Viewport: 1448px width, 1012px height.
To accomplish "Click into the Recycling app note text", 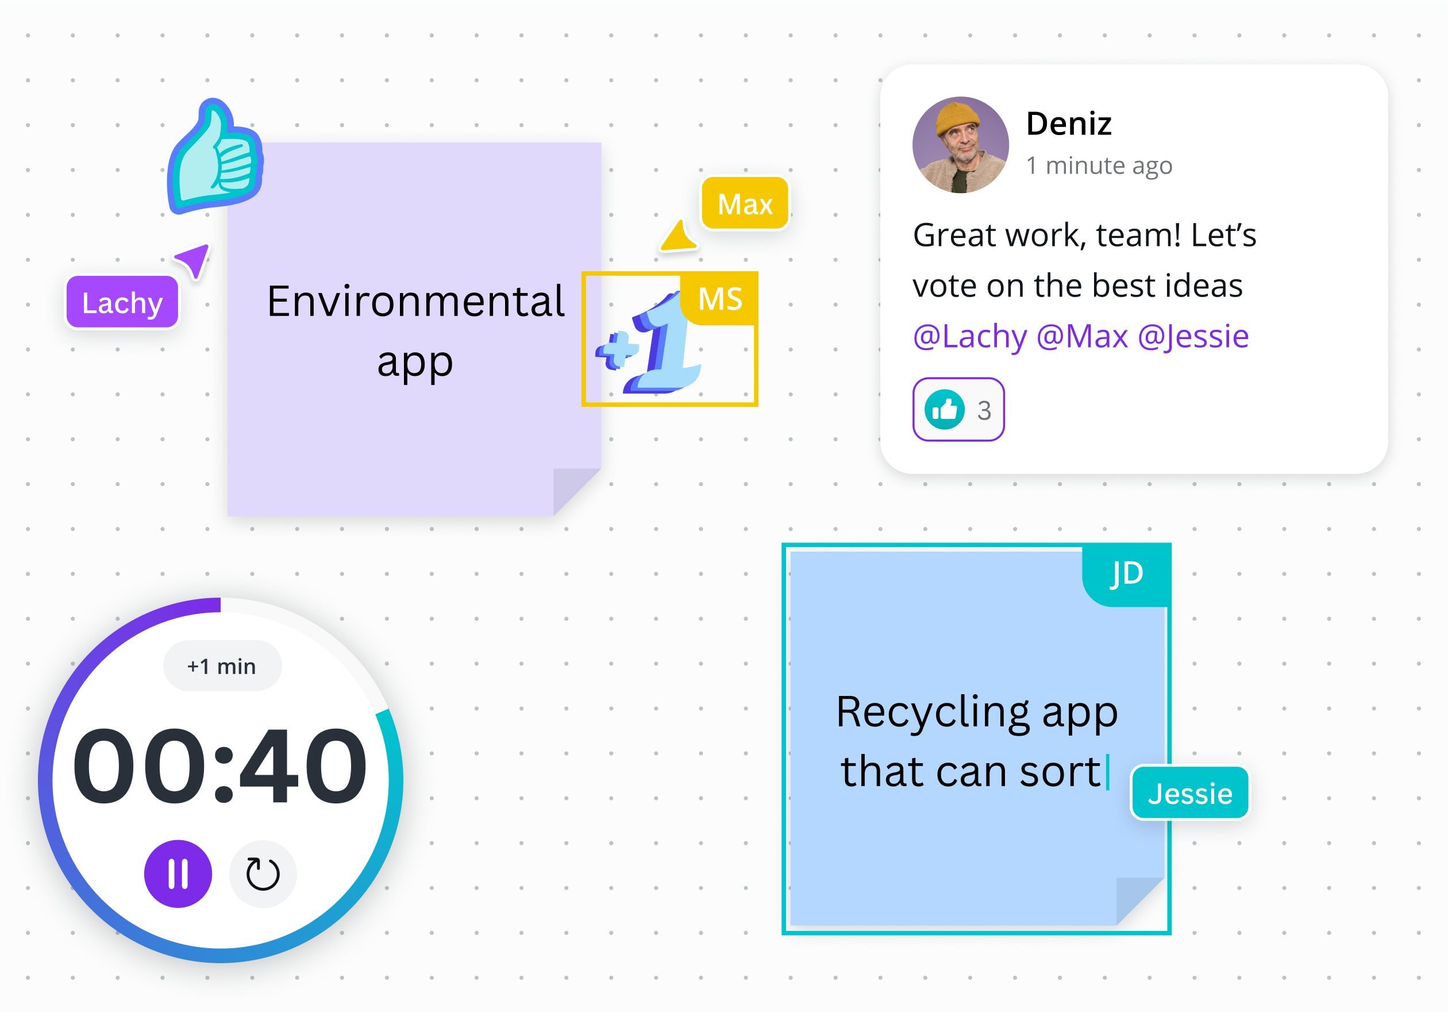I will 976,741.
